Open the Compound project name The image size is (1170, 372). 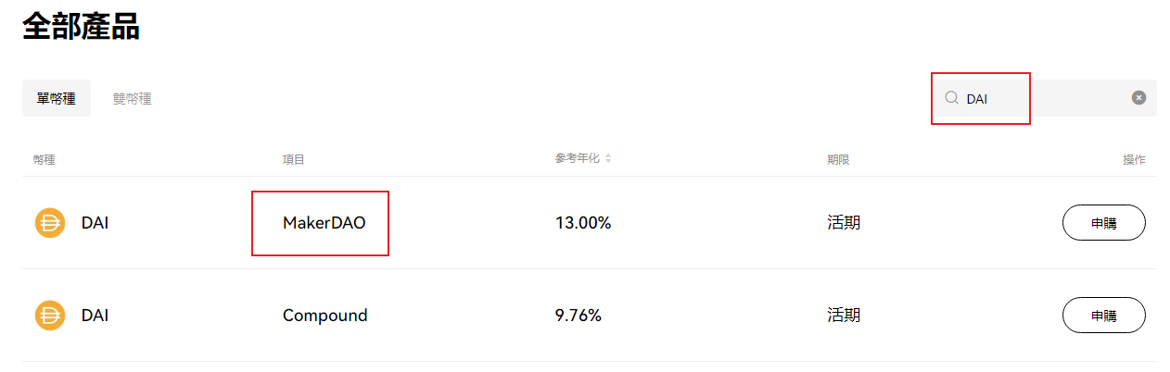pyautogui.click(x=324, y=316)
